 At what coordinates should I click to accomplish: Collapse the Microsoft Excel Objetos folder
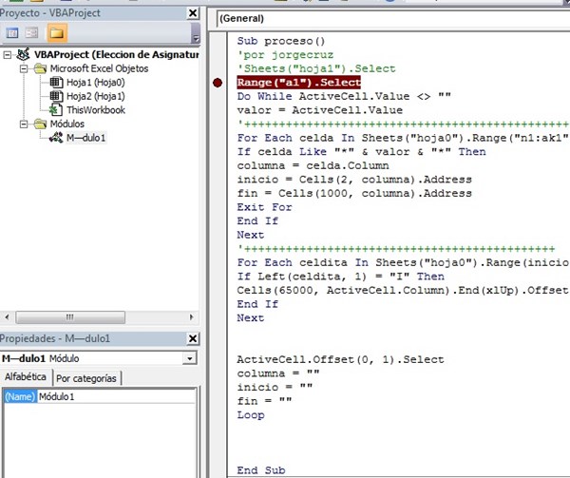click(25, 68)
